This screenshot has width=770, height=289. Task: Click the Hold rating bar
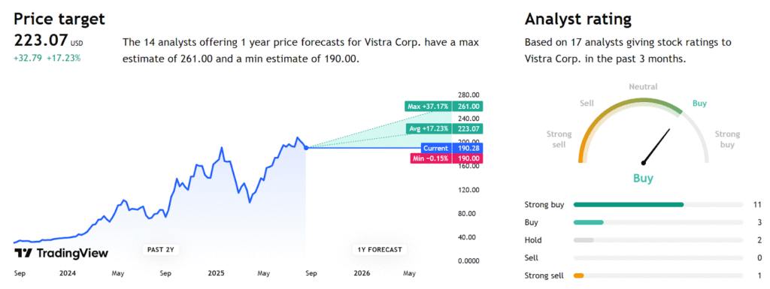tap(658, 240)
